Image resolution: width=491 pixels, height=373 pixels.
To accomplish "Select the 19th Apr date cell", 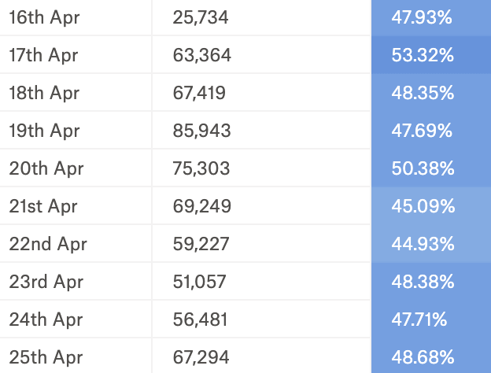I will (x=45, y=131).
